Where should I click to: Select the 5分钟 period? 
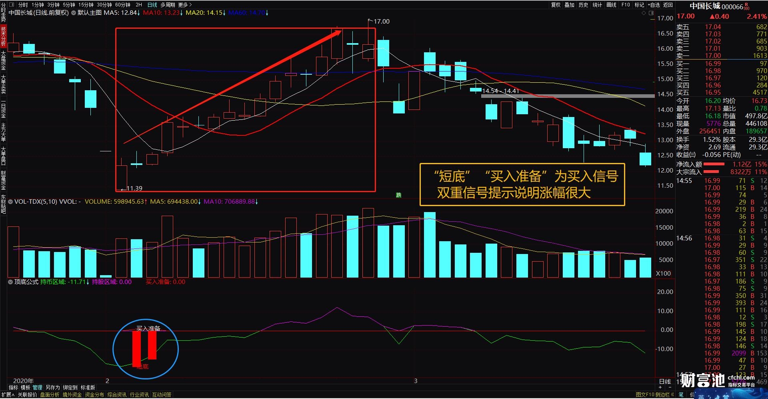69,5
